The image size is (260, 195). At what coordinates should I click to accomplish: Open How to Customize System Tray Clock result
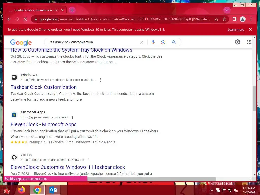click(x=71, y=50)
